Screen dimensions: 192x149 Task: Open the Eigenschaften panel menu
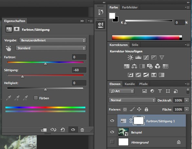tap(91, 21)
